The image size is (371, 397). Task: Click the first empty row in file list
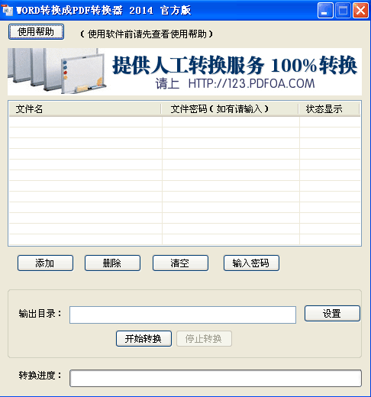point(185,122)
